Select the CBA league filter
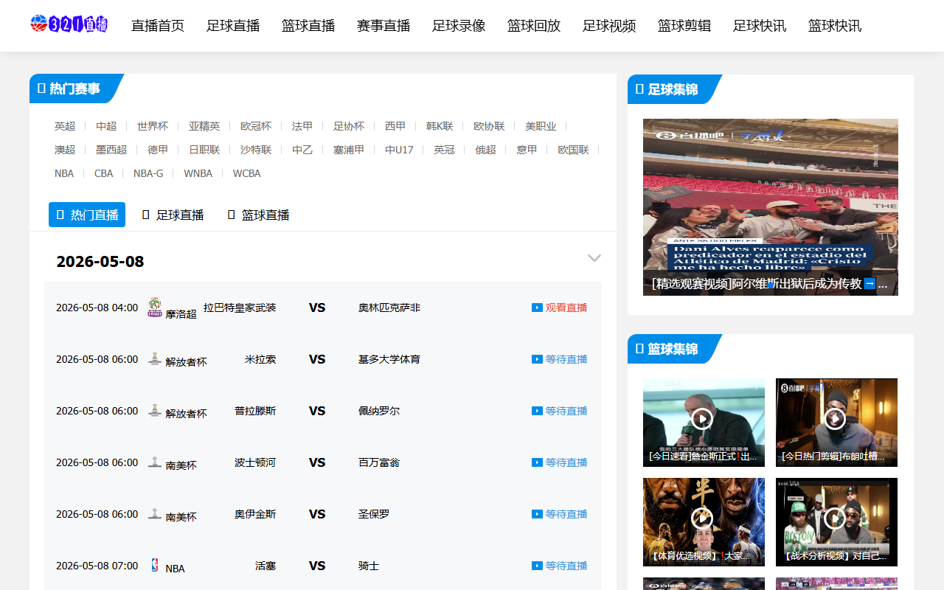 (104, 173)
